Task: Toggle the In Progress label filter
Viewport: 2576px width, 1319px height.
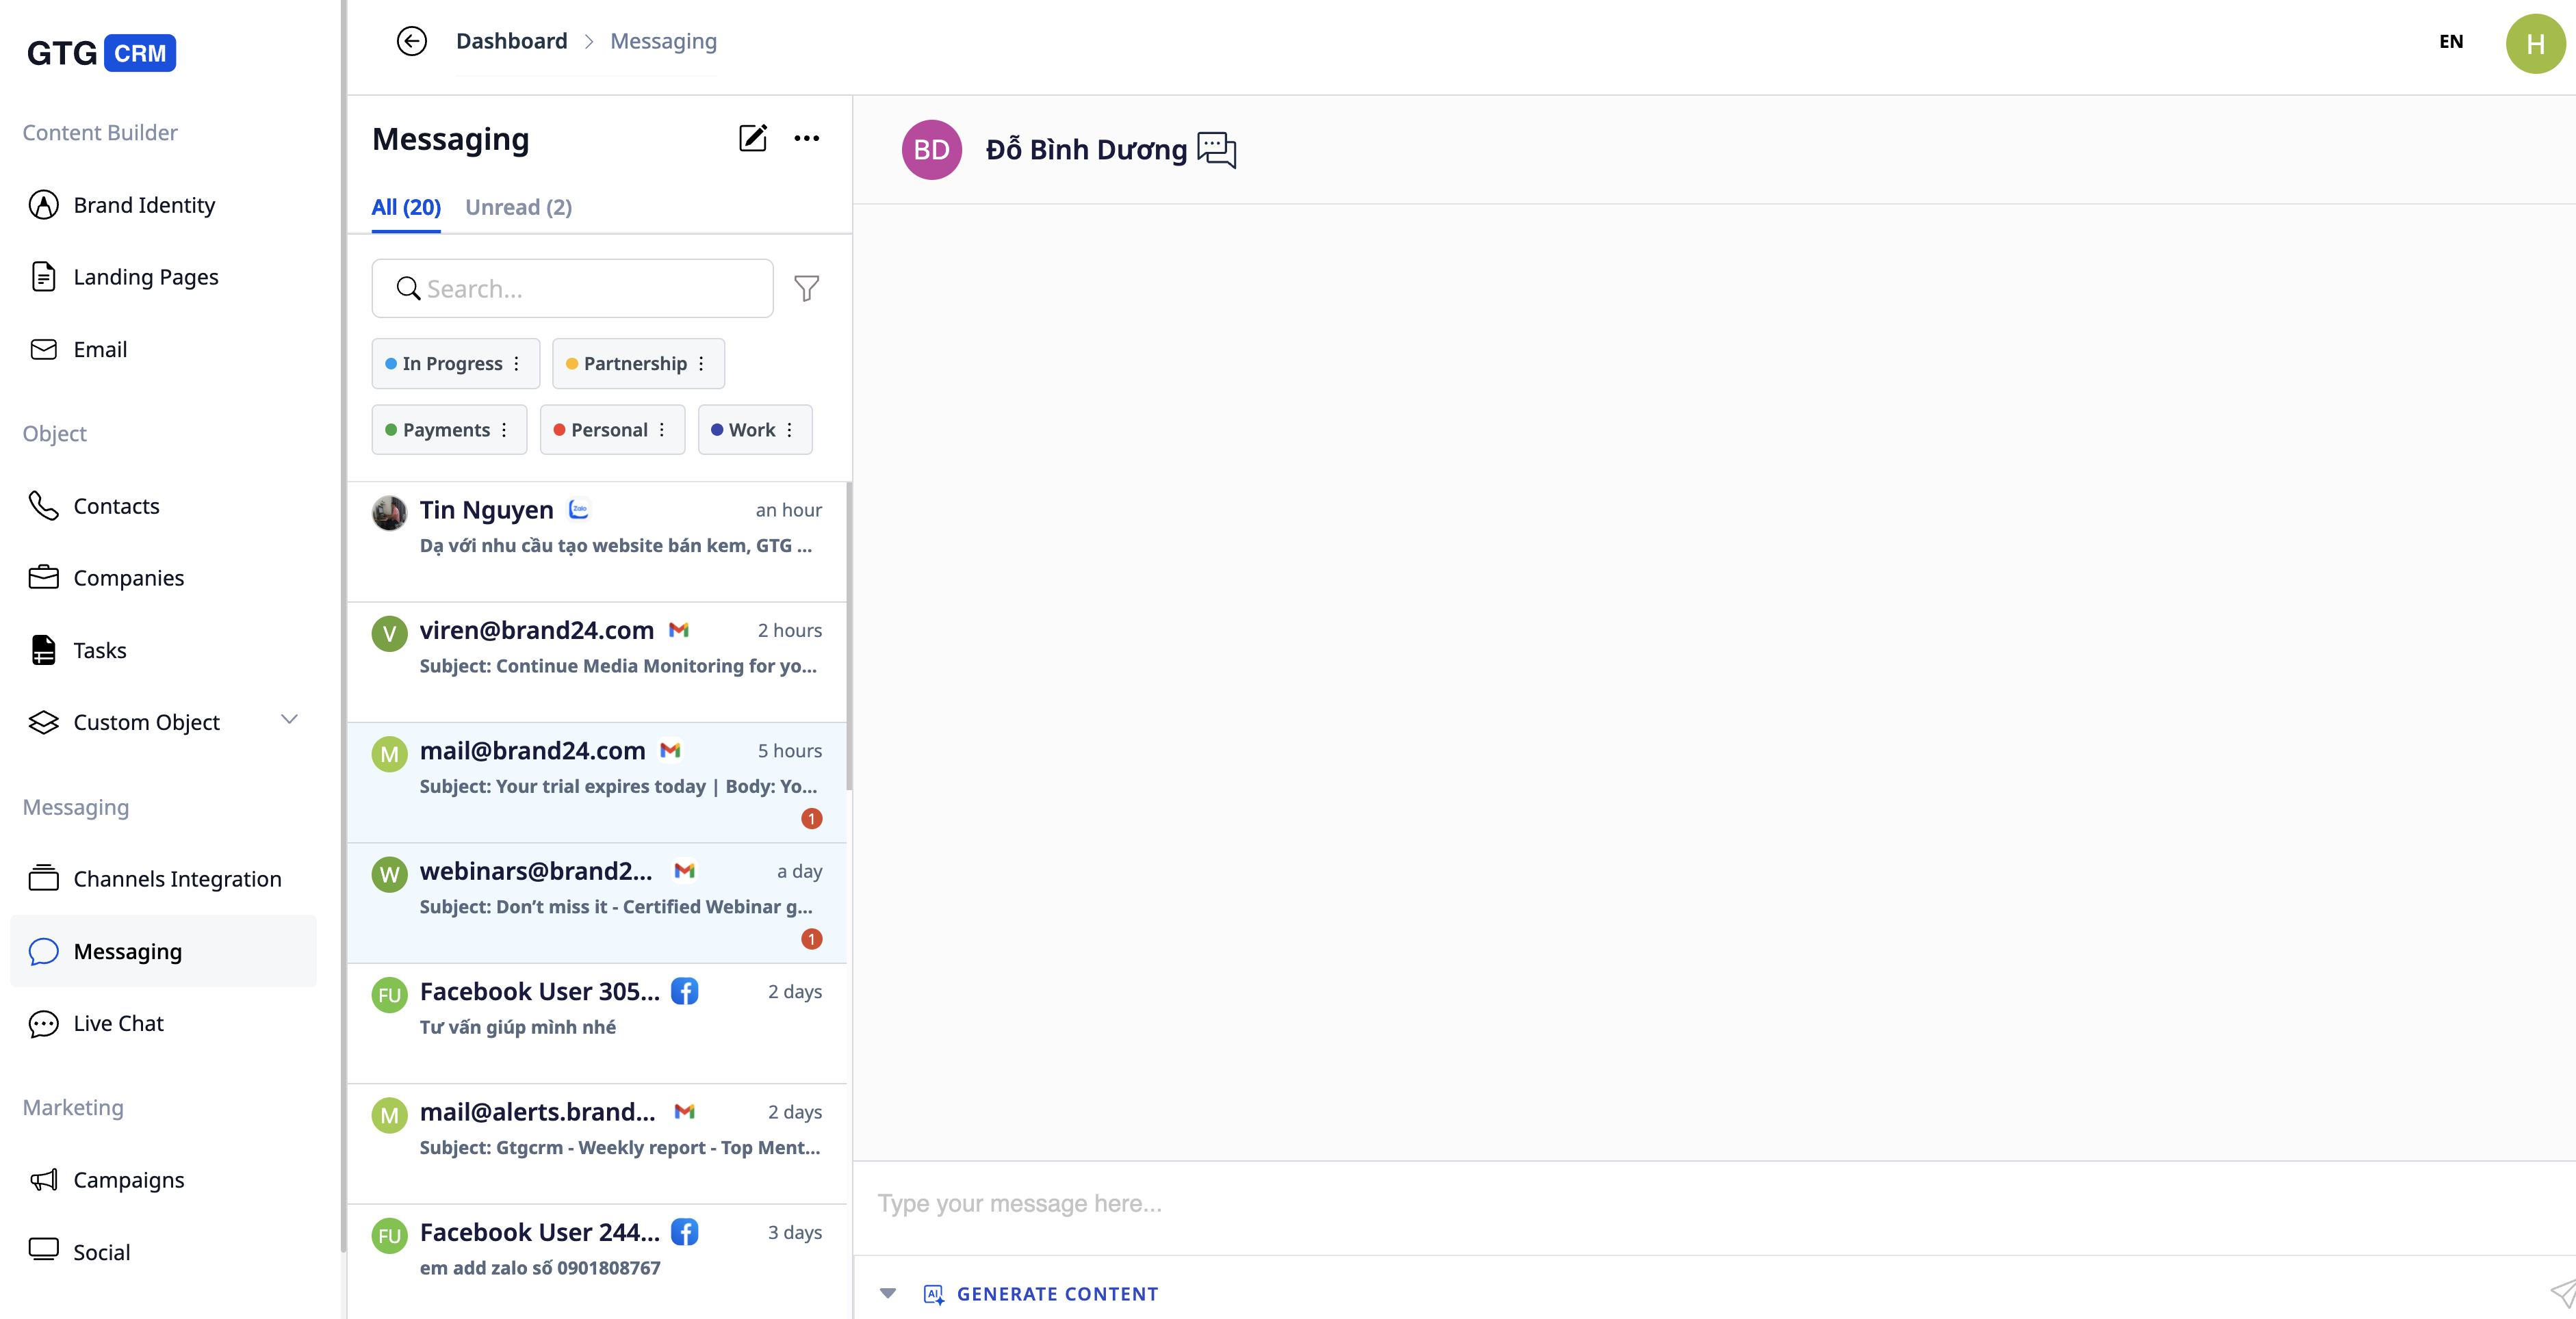Action: pyautogui.click(x=451, y=363)
